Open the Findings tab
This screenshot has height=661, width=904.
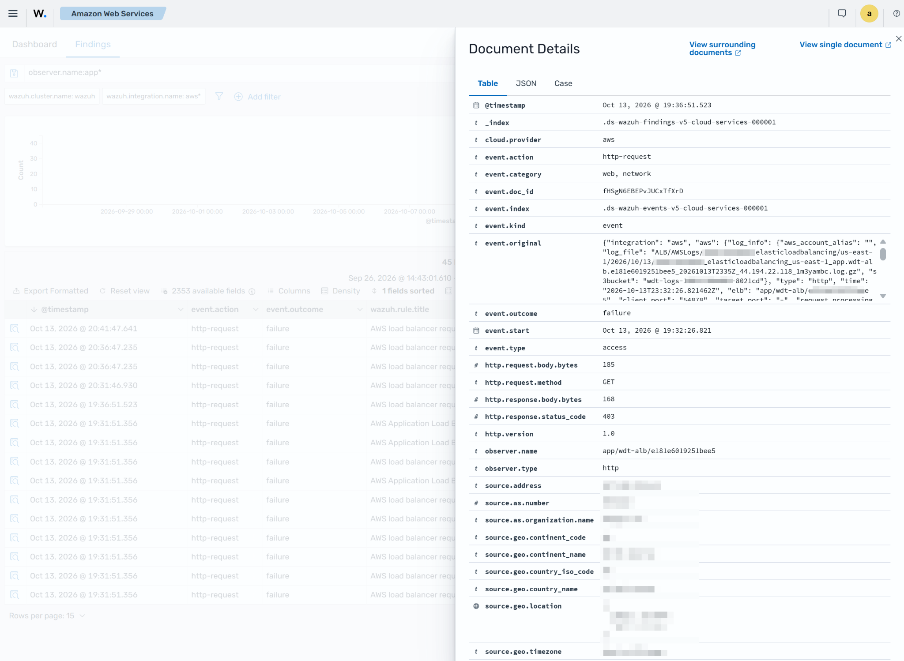(93, 44)
